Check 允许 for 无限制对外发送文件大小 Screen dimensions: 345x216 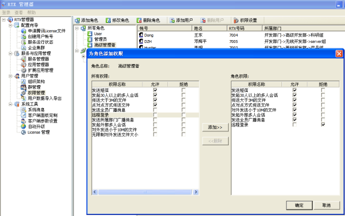tap(155, 134)
